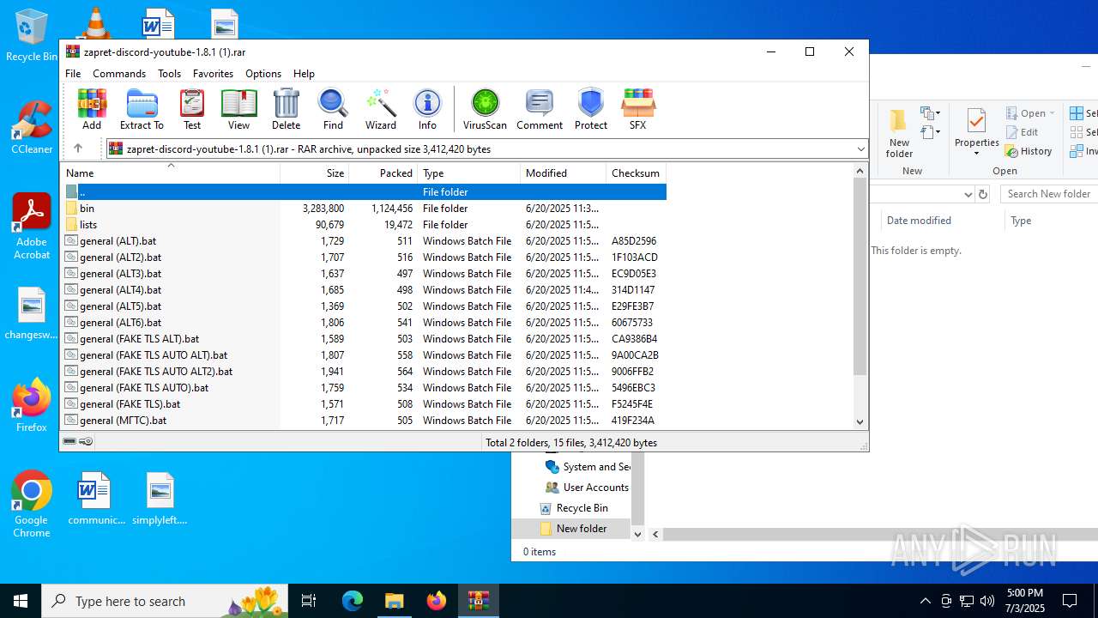
Task: Refresh the Explorer folder view
Action: click(983, 194)
